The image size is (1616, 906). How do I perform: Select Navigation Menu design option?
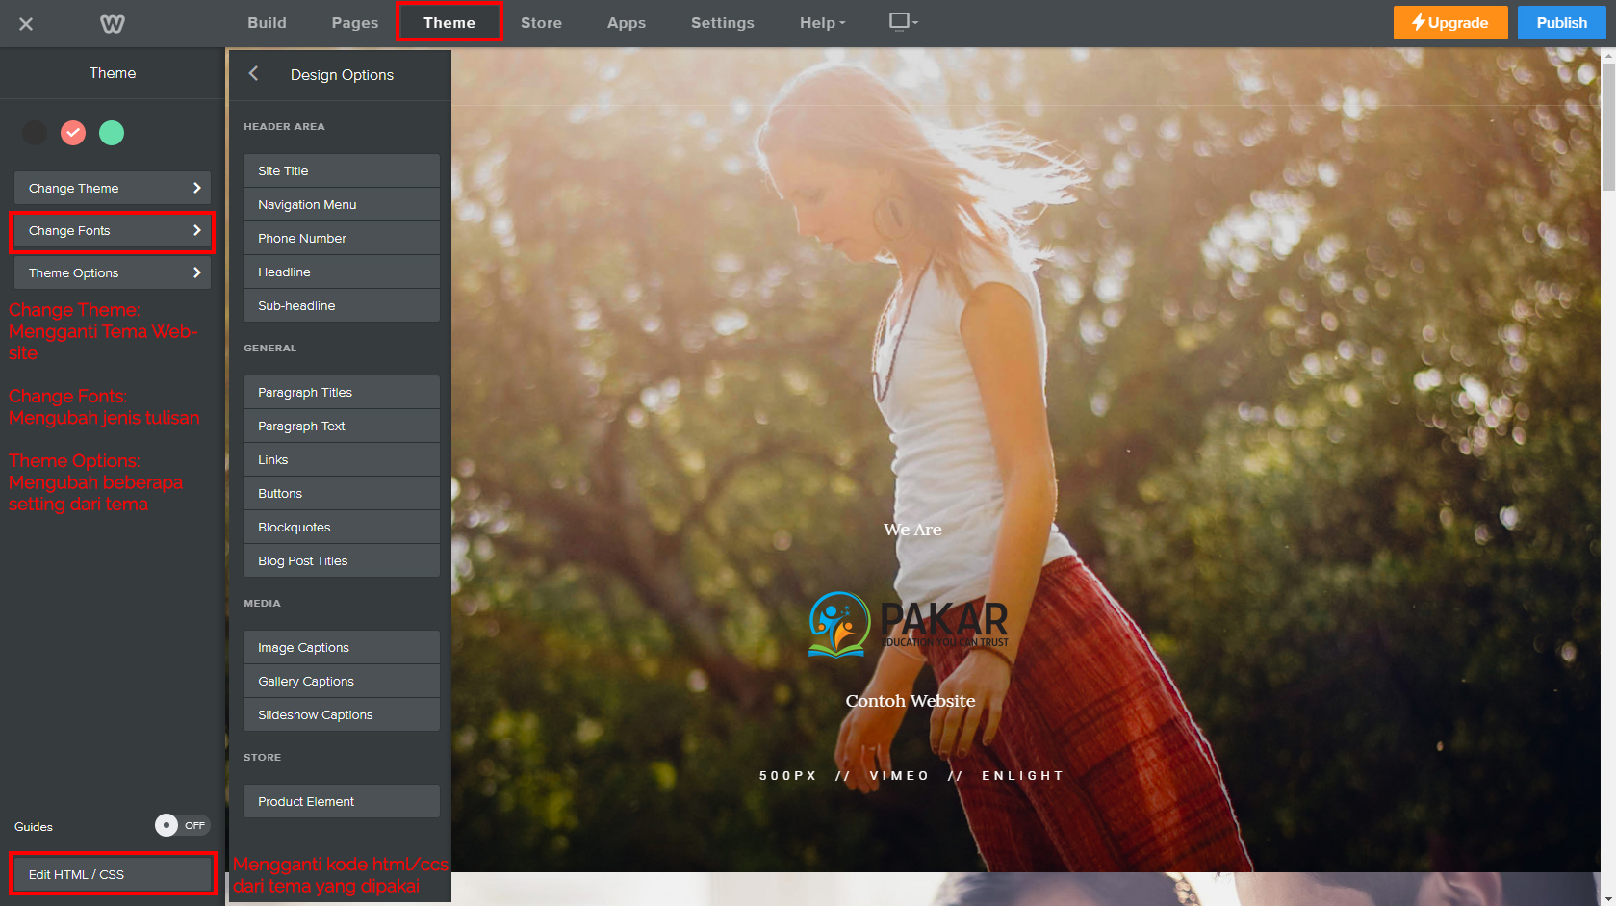(x=342, y=204)
